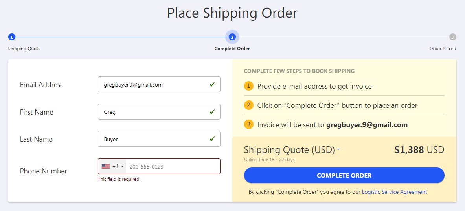Focus the Phone Number input field
Viewport: 465px width, 211px height.
click(x=173, y=166)
